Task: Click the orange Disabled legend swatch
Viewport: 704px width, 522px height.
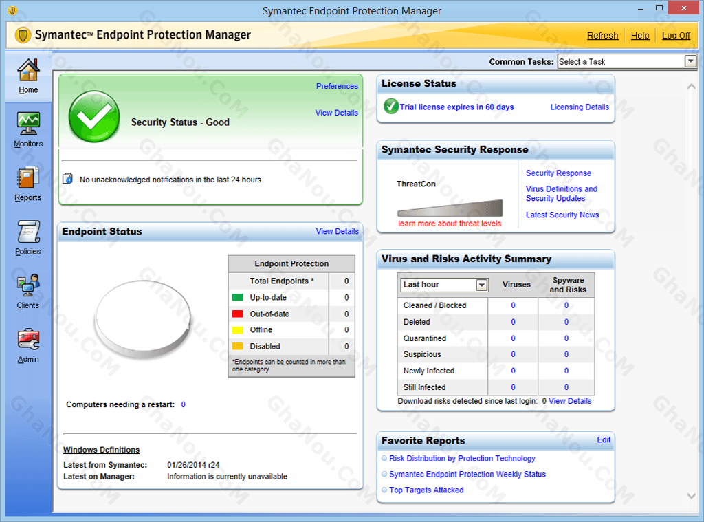Action: 237,347
